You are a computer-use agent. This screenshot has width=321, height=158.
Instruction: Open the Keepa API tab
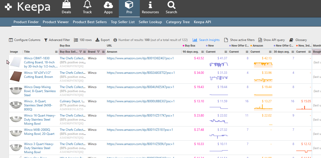click(x=202, y=22)
